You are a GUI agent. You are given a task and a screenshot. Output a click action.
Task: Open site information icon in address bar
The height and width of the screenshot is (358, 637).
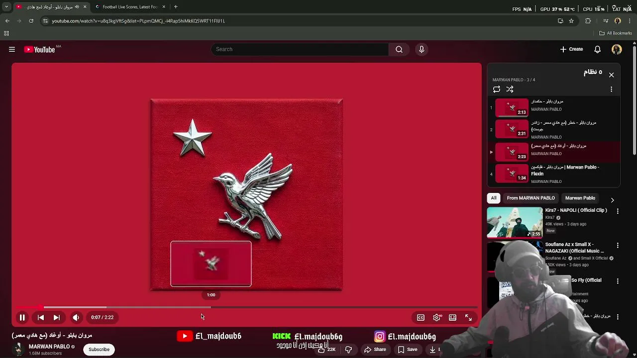(45, 21)
